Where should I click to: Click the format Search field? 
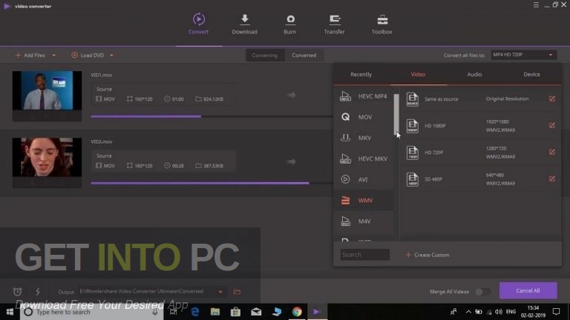pyautogui.click(x=365, y=255)
